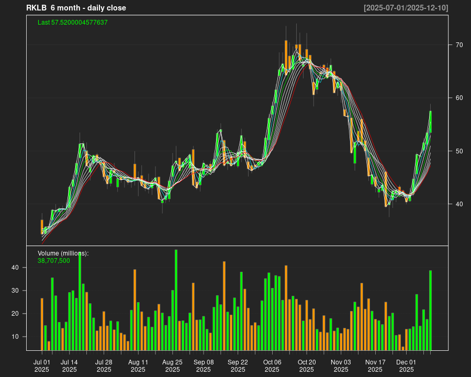Select the Jul 14 2025 date label

pos(69,365)
